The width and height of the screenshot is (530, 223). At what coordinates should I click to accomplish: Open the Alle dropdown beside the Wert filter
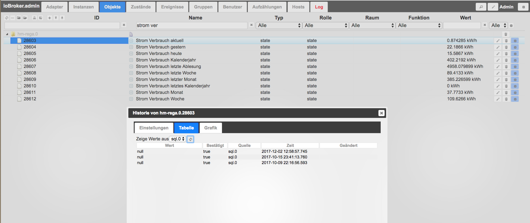click(x=499, y=25)
